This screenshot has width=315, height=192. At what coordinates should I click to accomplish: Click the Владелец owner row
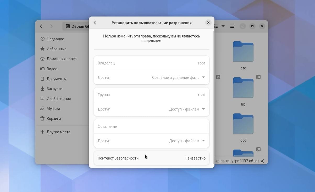pyautogui.click(x=152, y=63)
